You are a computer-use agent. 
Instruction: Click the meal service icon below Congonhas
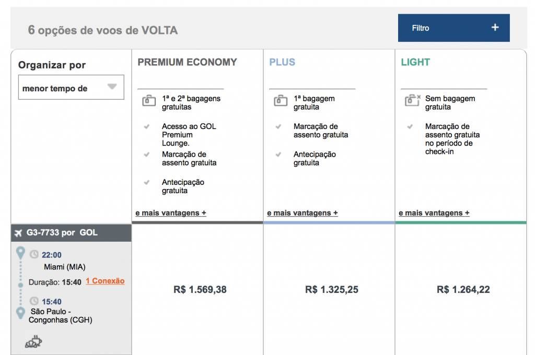point(33,341)
